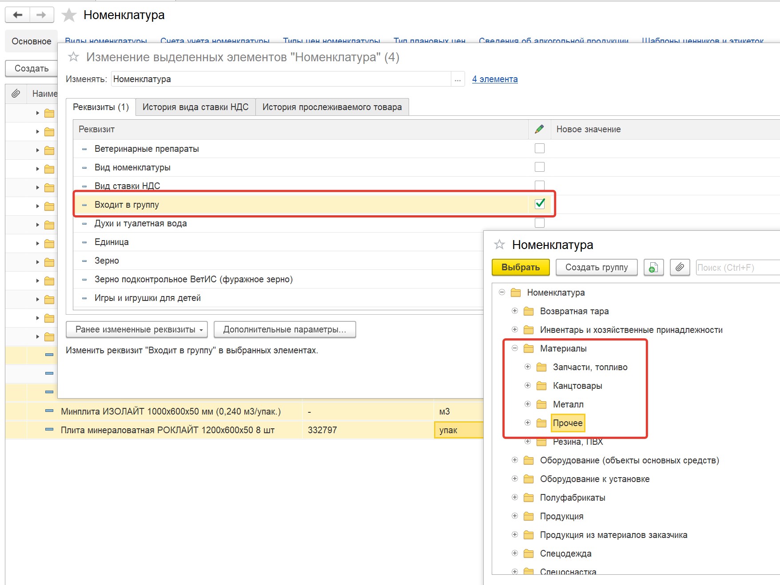Open Ранее измененные реквизиты dropdown
Screen dimensions: 780x585
click(x=137, y=329)
